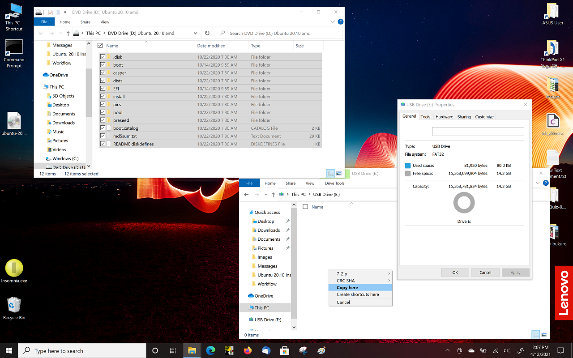Click Cancel button in USB Drive Properties

coord(485,273)
